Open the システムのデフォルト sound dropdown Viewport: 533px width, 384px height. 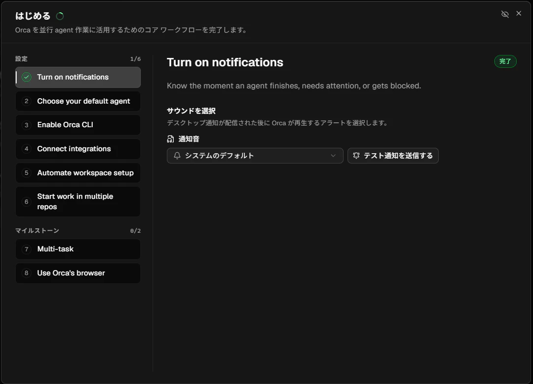[255, 156]
